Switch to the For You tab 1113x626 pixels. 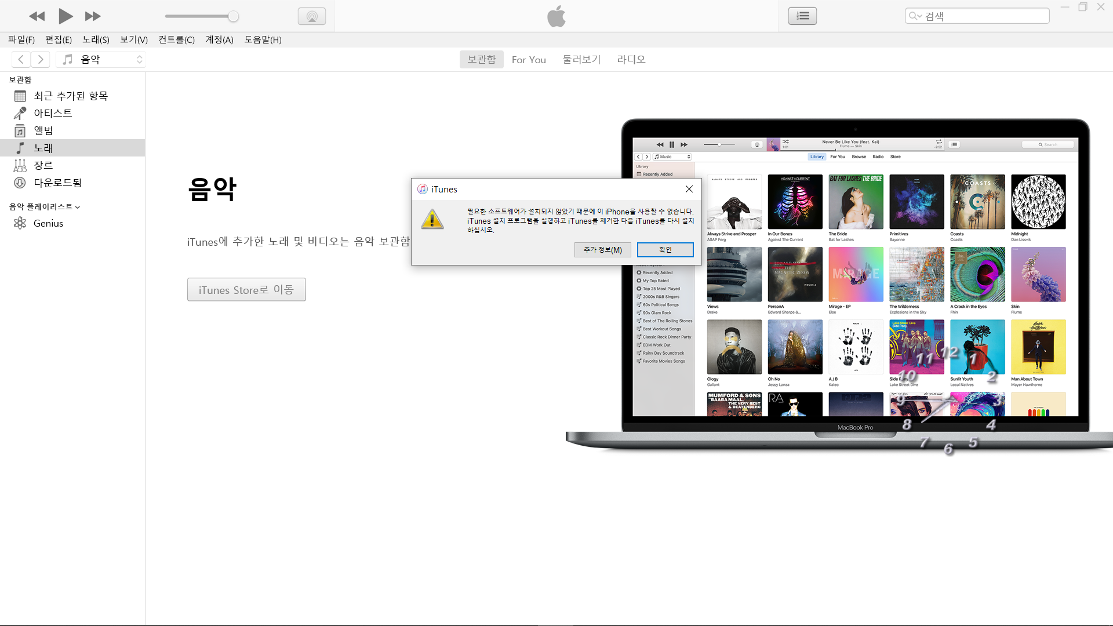click(529, 59)
